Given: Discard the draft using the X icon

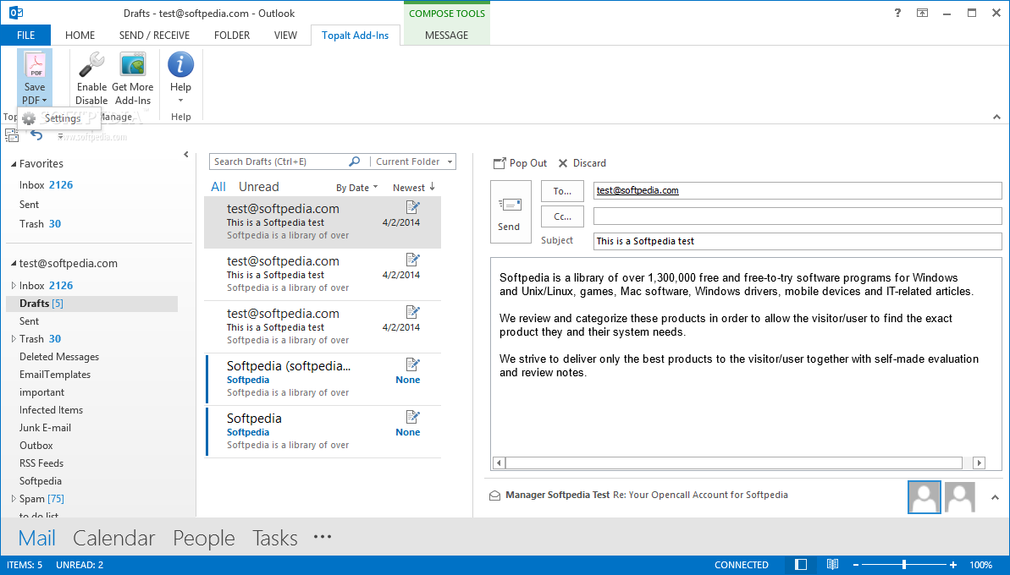Looking at the screenshot, I should (563, 163).
